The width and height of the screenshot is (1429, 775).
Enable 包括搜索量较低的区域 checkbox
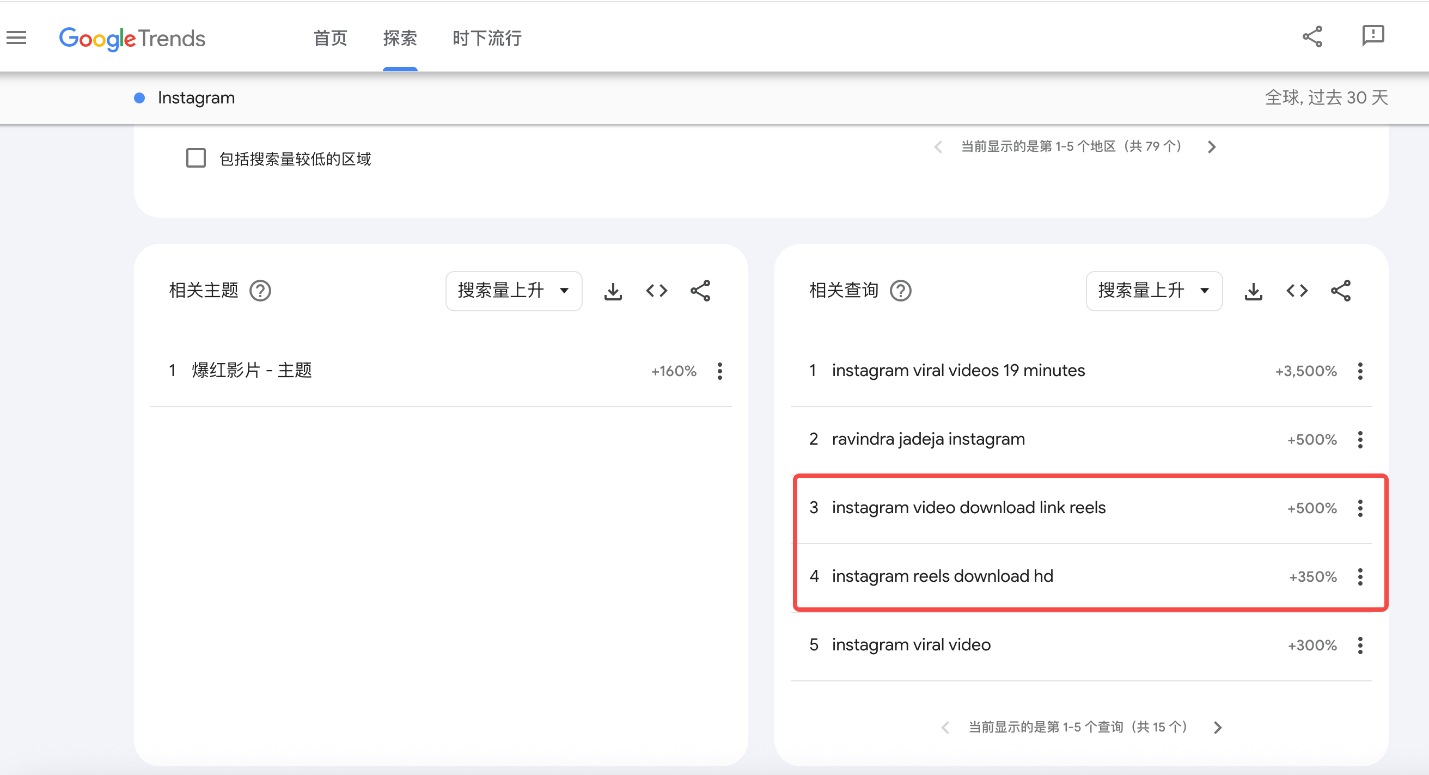tap(196, 158)
